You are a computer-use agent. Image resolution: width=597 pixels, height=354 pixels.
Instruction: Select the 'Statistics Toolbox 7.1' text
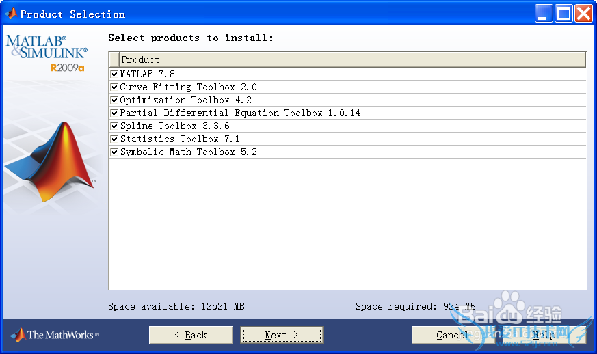180,139
